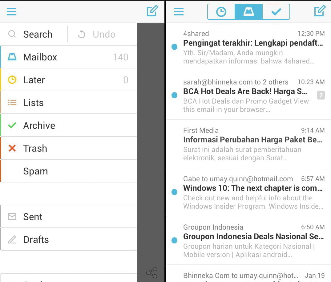Open Lists in sidebar
This screenshot has height=282, width=331.
coord(68,103)
